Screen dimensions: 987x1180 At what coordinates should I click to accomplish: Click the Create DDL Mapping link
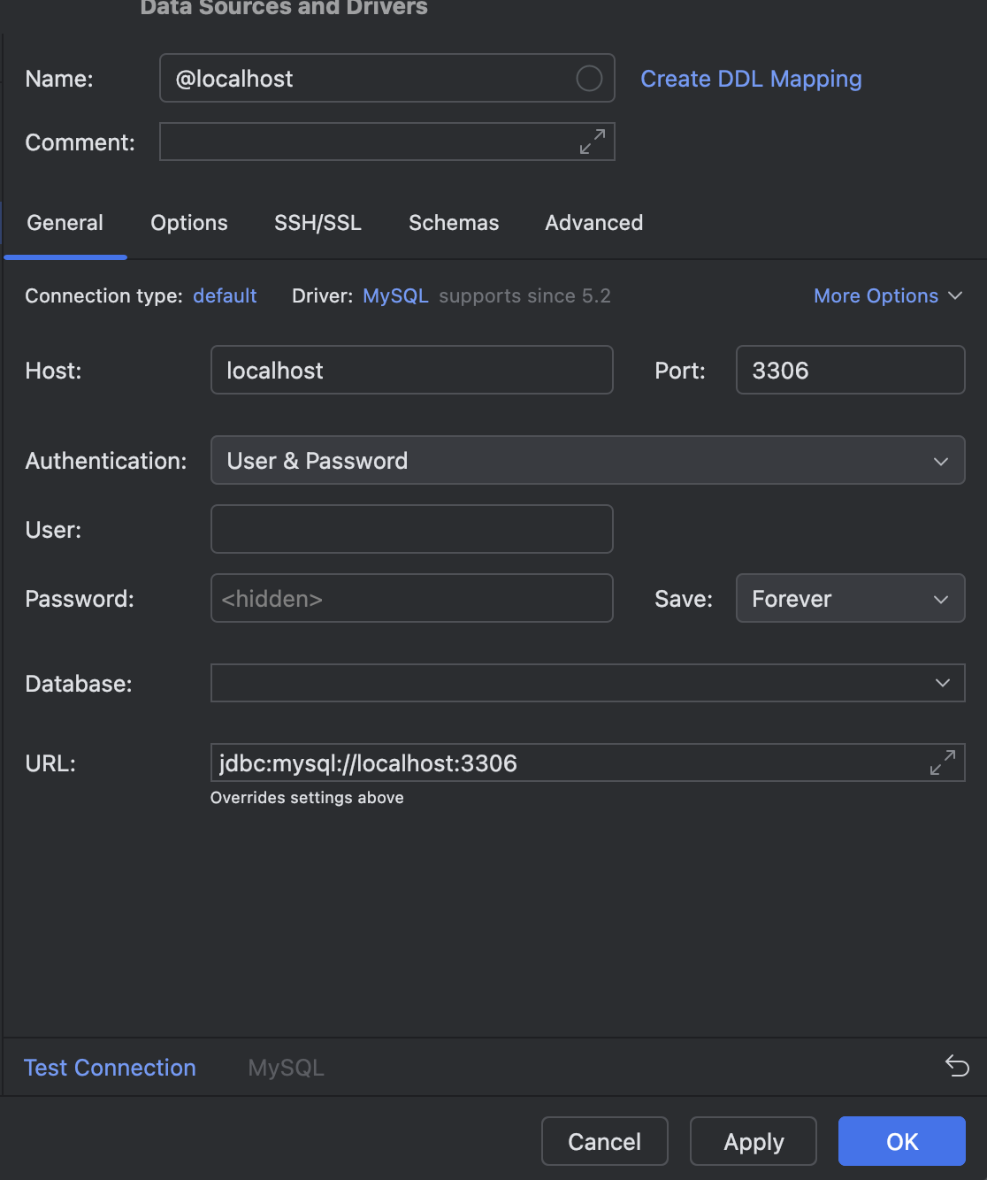(x=751, y=79)
